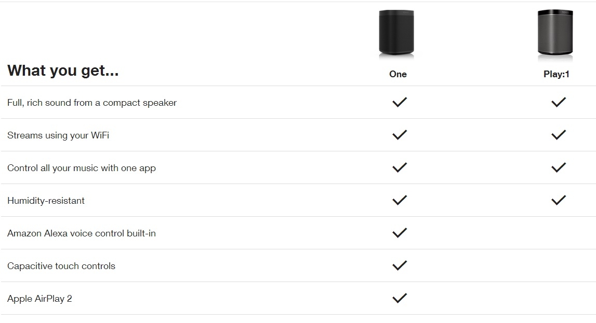Screen dimensions: 596x323
Task: Click One's checkmark for Apple AirPlay 2
Action: pos(400,298)
